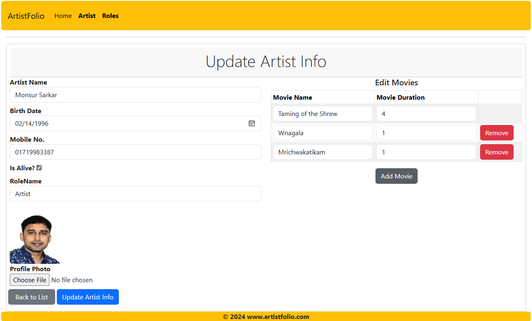Click the Artist Name input field

tap(135, 95)
